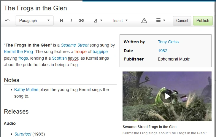Screen dimensions: 216x137
Task: Publish the page edits
Action: (x=203, y=20)
